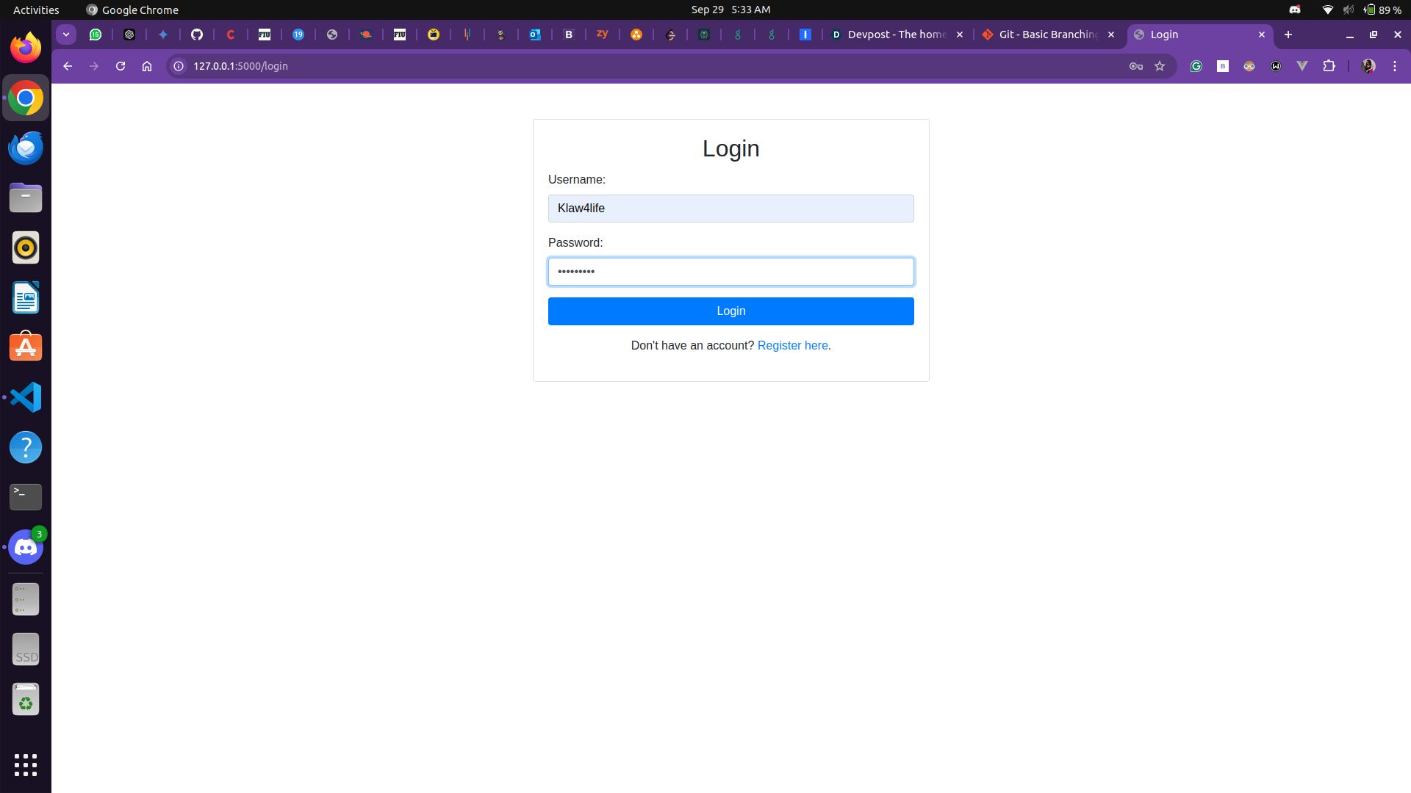Image resolution: width=1411 pixels, height=793 pixels.
Task: Click into the Username field
Action: (730, 209)
